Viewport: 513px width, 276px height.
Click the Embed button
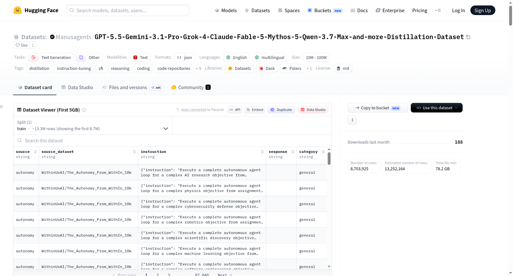255,110
